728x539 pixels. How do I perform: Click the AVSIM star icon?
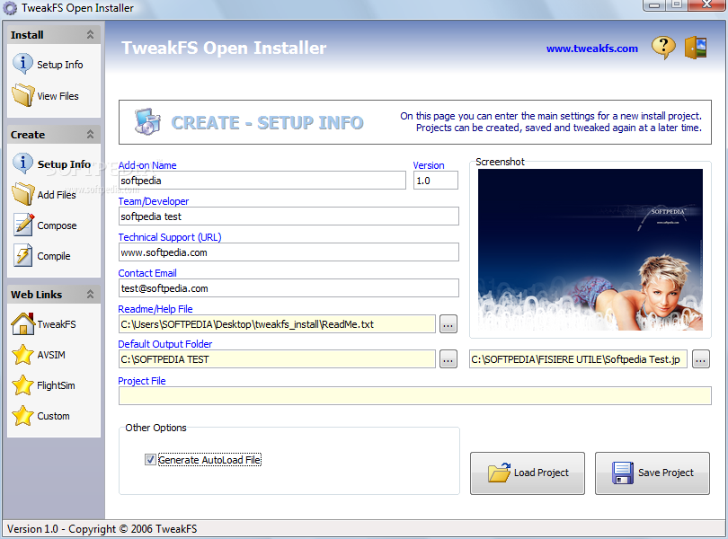(22, 354)
